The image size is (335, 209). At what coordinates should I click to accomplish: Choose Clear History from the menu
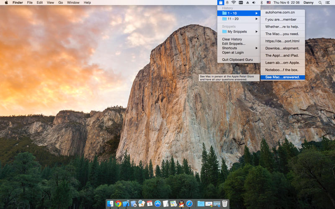[232, 39]
